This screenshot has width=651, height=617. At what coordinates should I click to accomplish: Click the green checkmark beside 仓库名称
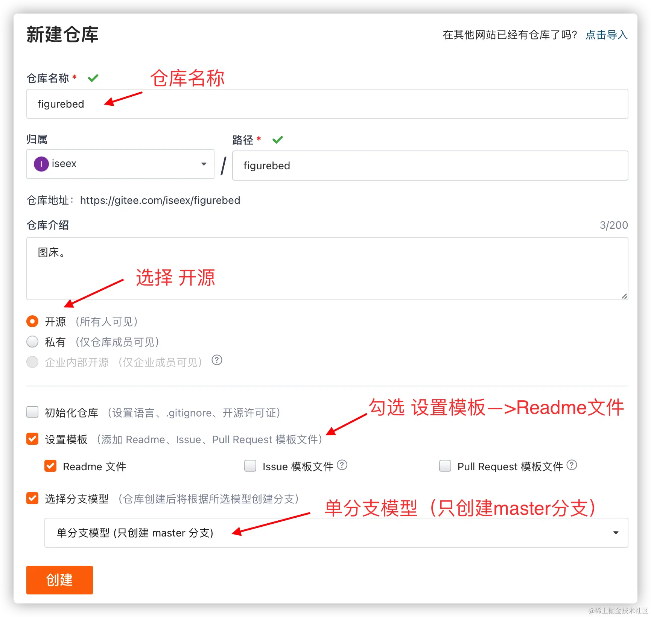93,78
